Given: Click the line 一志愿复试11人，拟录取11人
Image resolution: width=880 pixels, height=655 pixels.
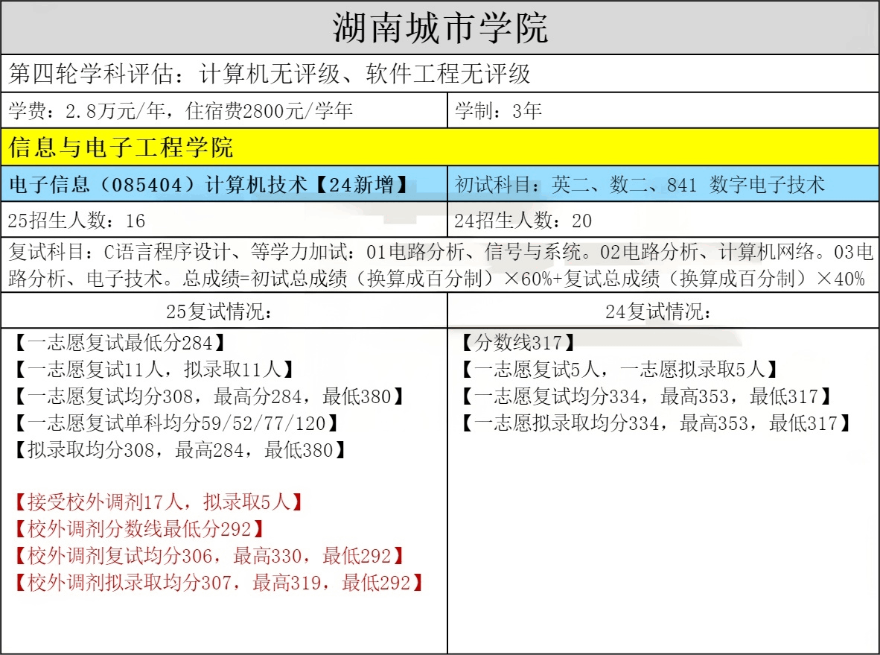Looking at the screenshot, I should [153, 370].
